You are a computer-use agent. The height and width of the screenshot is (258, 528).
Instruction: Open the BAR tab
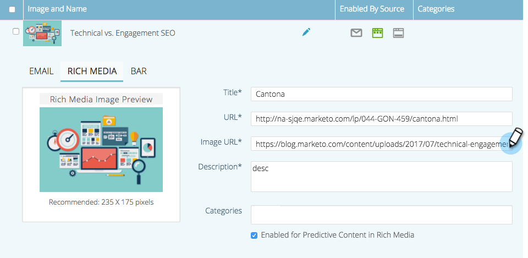(x=139, y=71)
